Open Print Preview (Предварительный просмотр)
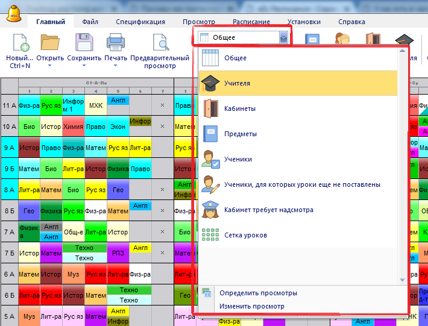Screen dimensions: 428x326 (160, 44)
